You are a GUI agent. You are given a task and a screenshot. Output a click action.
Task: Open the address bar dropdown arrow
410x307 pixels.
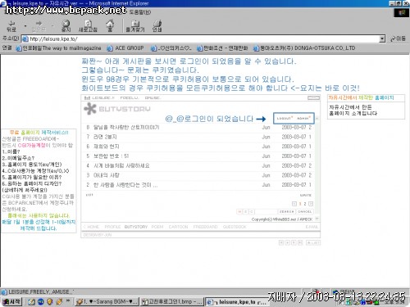pyautogui.click(x=382, y=38)
